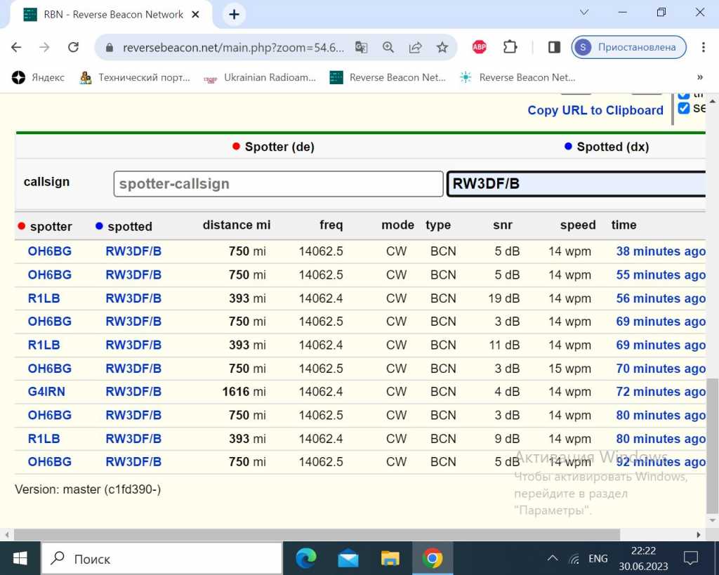Screen dimensions: 719x575
Task: Go back to the previous page
Action: [17, 47]
